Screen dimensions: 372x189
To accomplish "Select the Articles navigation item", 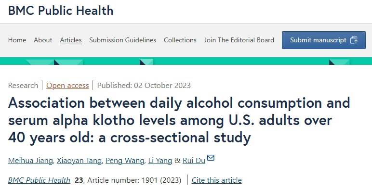I will point(71,40).
